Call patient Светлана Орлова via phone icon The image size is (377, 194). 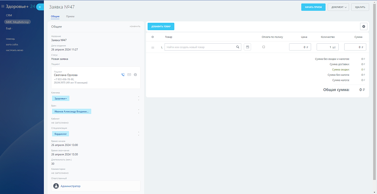pos(123,75)
